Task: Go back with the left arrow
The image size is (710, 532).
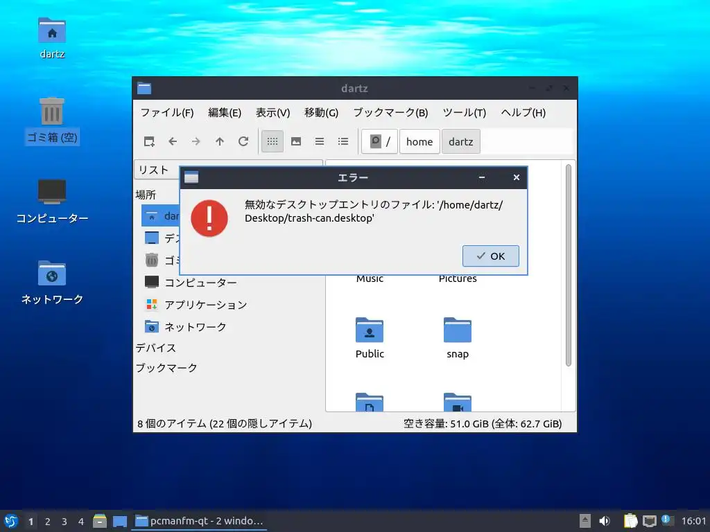Action: tap(173, 141)
